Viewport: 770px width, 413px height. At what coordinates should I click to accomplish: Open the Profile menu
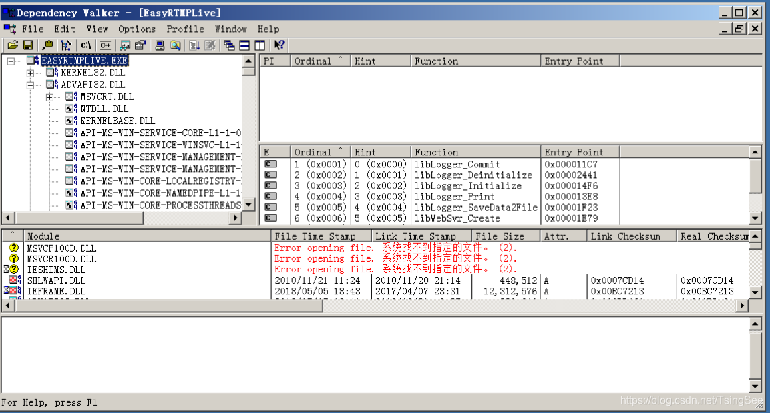tap(185, 29)
